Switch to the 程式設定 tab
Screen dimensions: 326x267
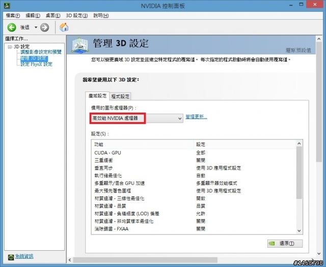(120, 96)
